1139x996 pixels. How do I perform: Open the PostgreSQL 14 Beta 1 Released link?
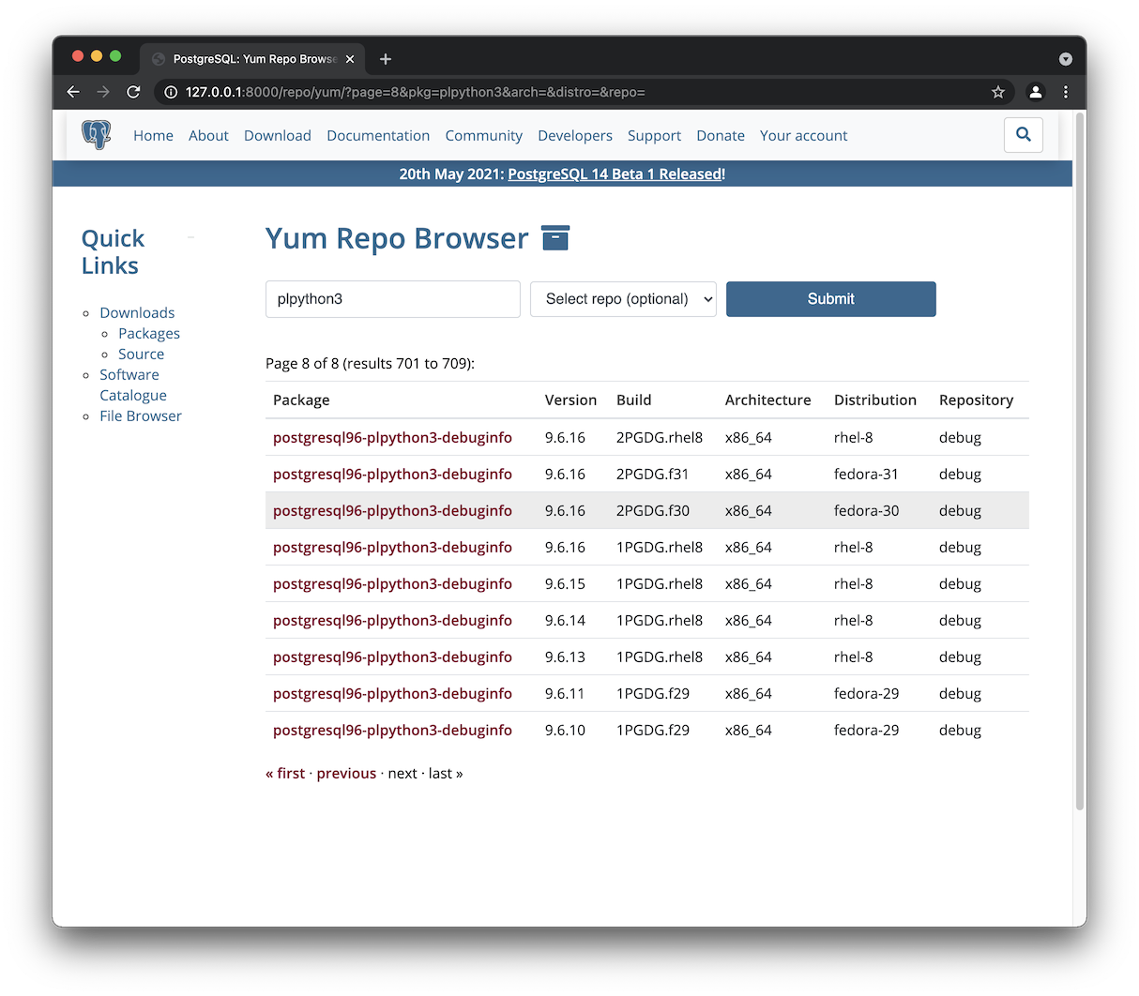coord(615,174)
